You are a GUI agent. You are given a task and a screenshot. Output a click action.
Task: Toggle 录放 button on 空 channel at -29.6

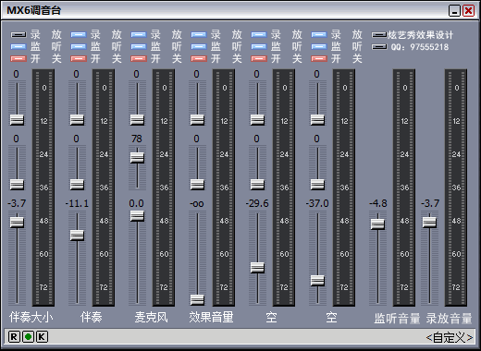tap(259, 35)
